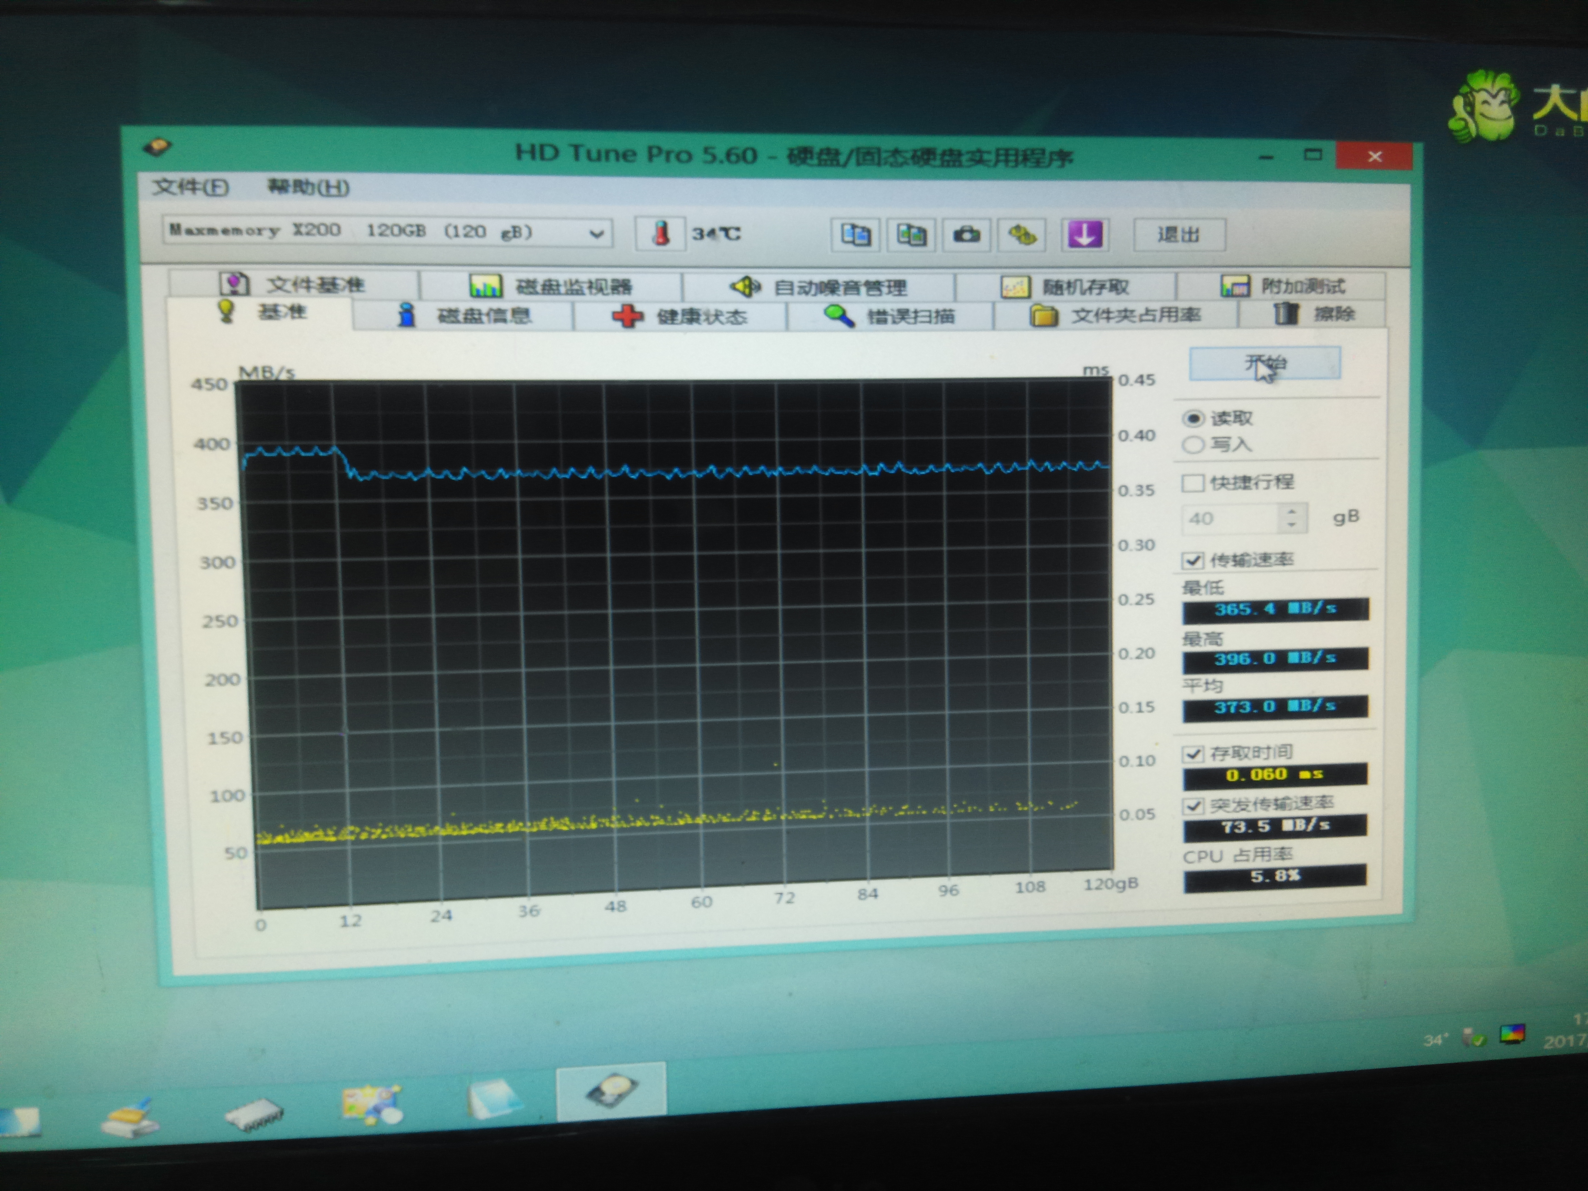Copy screenshot to clipboard icon
The image size is (1588, 1191).
click(911, 235)
